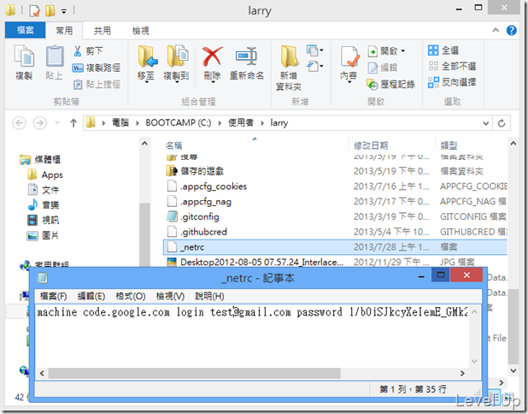The width and height of the screenshot is (528, 414).
Task: Open the address bar history dropdown
Action: coord(485,123)
